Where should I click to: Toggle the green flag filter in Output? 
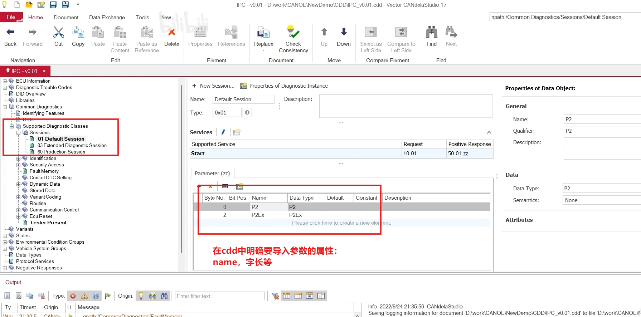(x=108, y=296)
